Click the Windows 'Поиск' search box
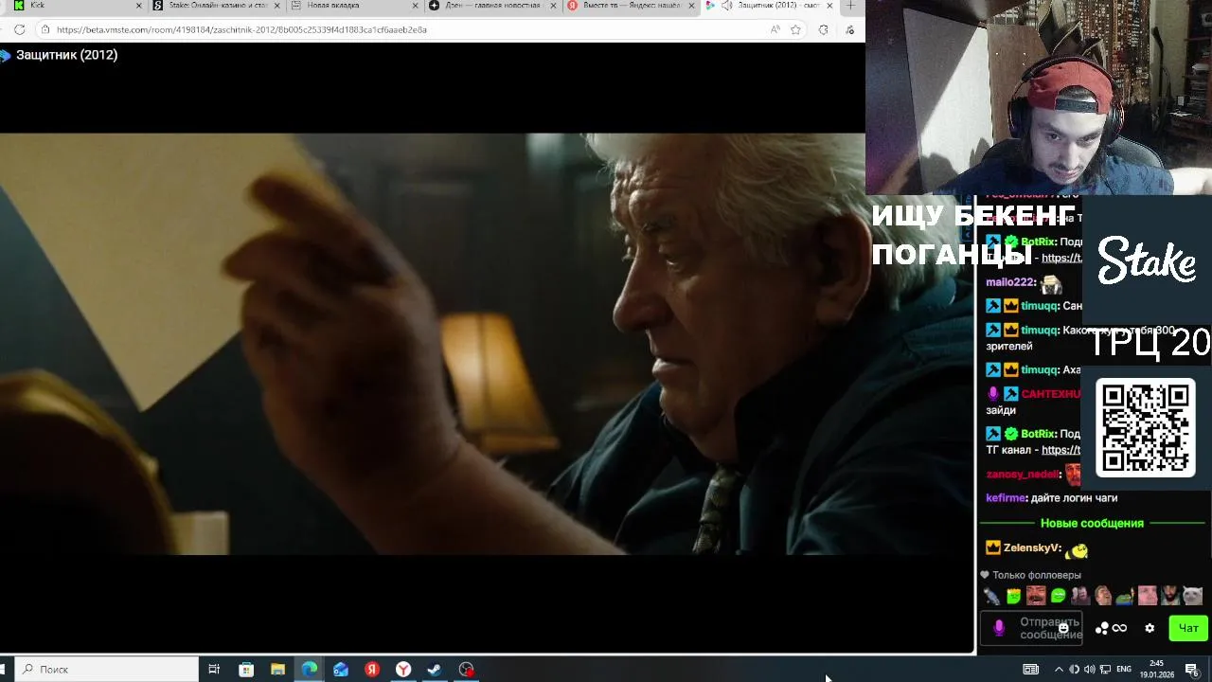 coord(107,669)
